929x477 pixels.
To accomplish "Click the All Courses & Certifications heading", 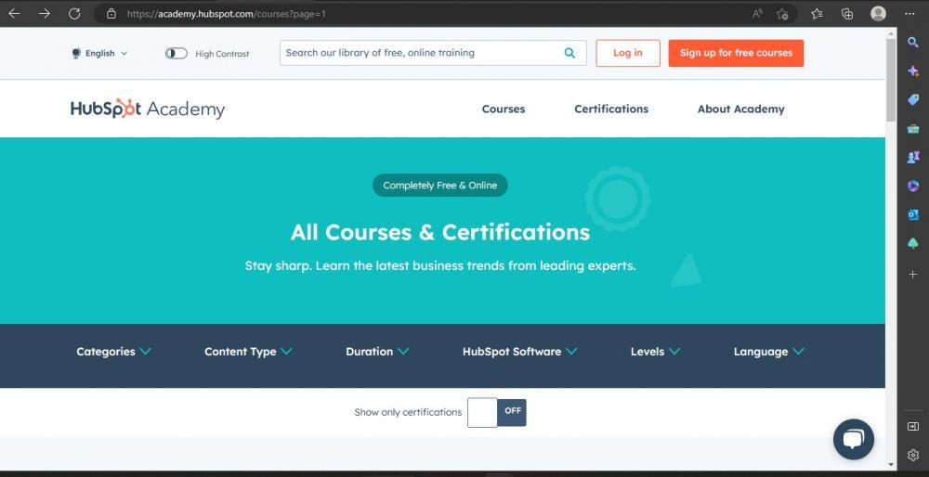I will pyautogui.click(x=440, y=232).
